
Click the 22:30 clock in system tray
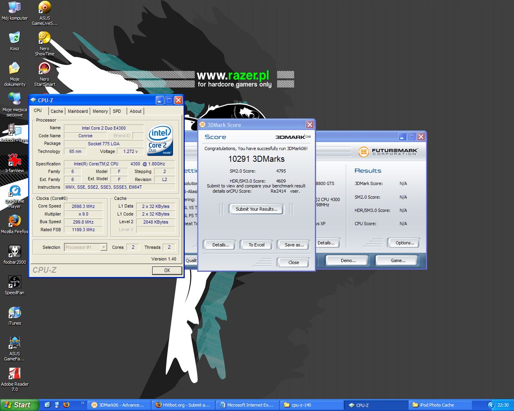pos(503,405)
